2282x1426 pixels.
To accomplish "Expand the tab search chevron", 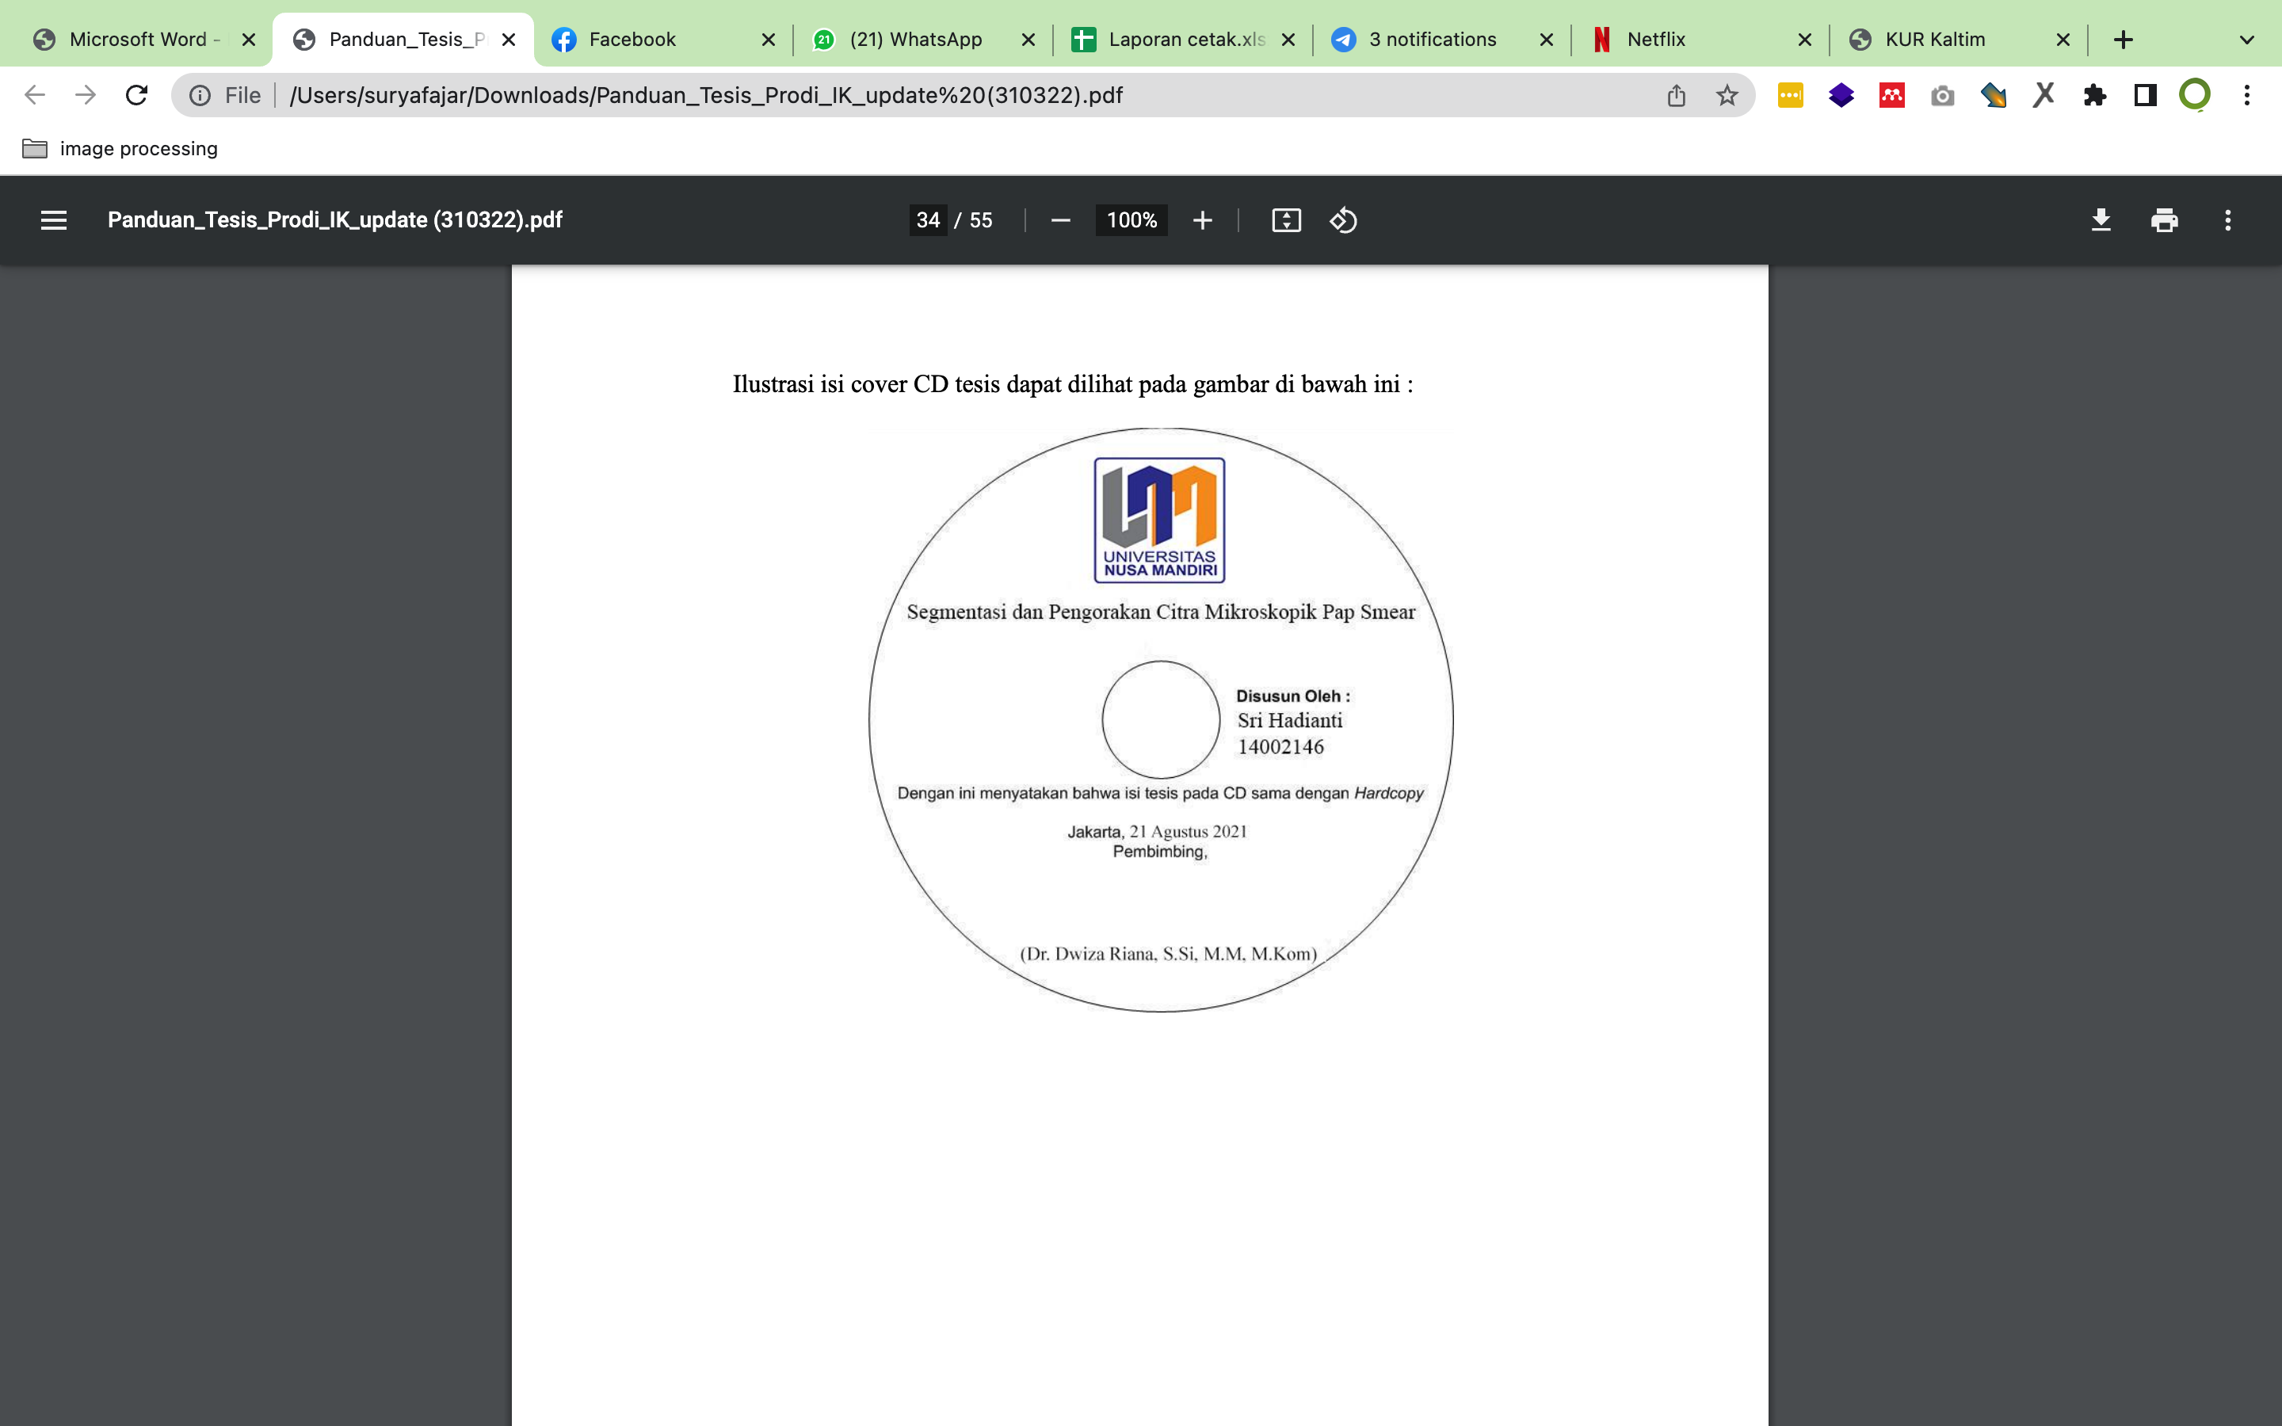I will 2247,40.
